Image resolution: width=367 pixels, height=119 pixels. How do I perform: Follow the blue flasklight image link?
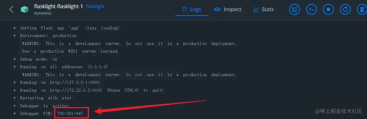95,6
